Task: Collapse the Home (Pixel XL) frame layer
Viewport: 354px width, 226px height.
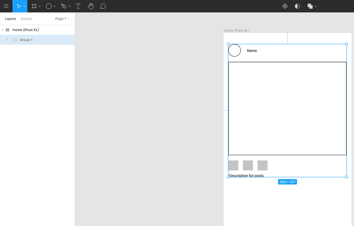Action: 2,30
